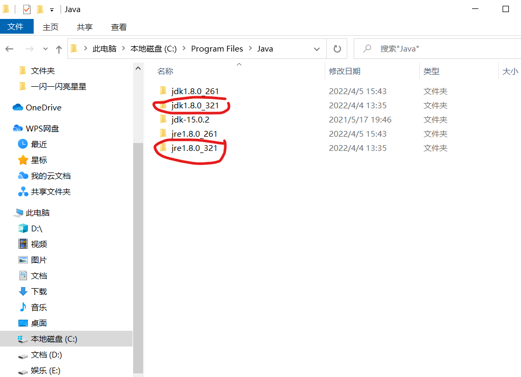
Task: Click the refresh icon in the address bar
Action: click(337, 48)
